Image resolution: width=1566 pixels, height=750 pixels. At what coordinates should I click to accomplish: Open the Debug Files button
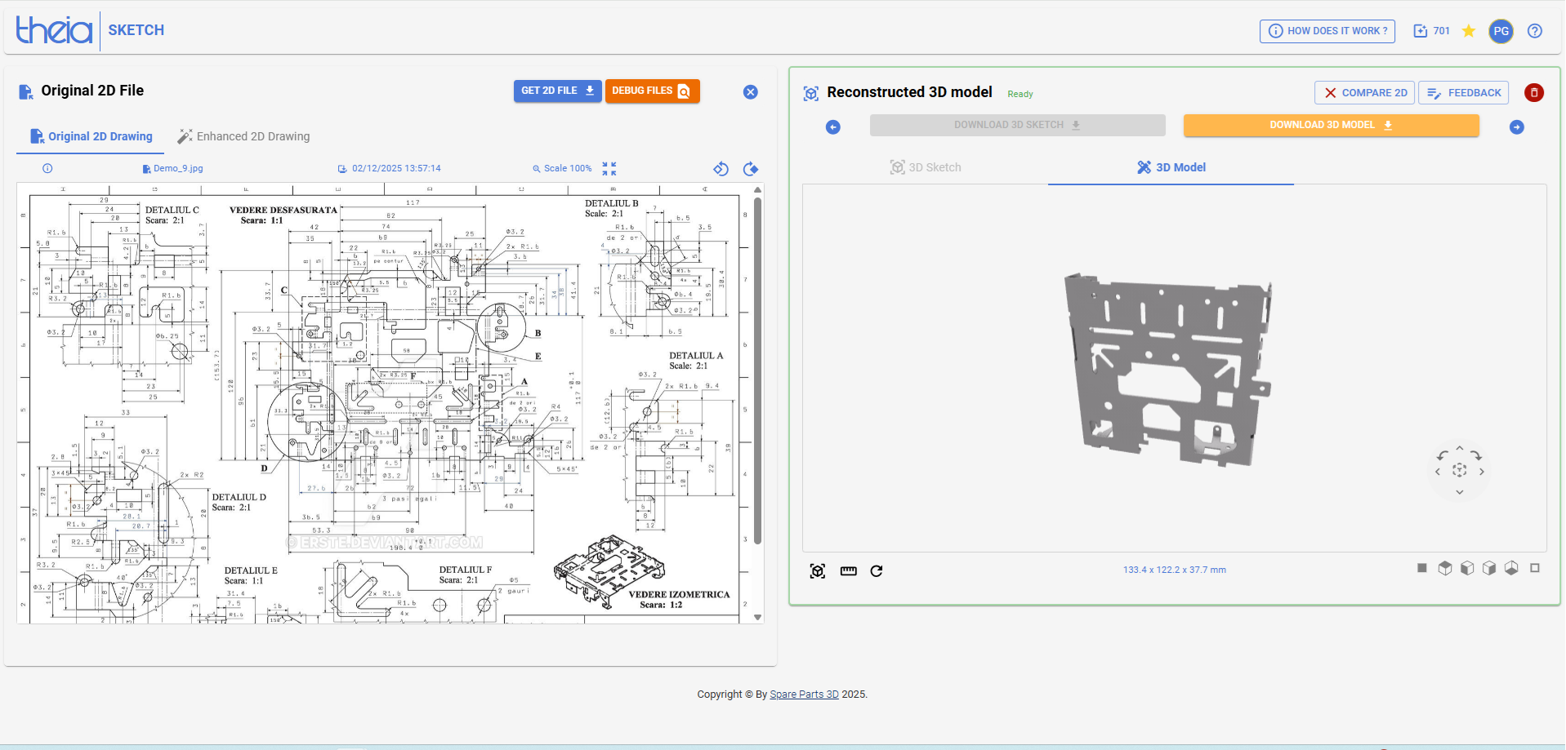pos(652,91)
